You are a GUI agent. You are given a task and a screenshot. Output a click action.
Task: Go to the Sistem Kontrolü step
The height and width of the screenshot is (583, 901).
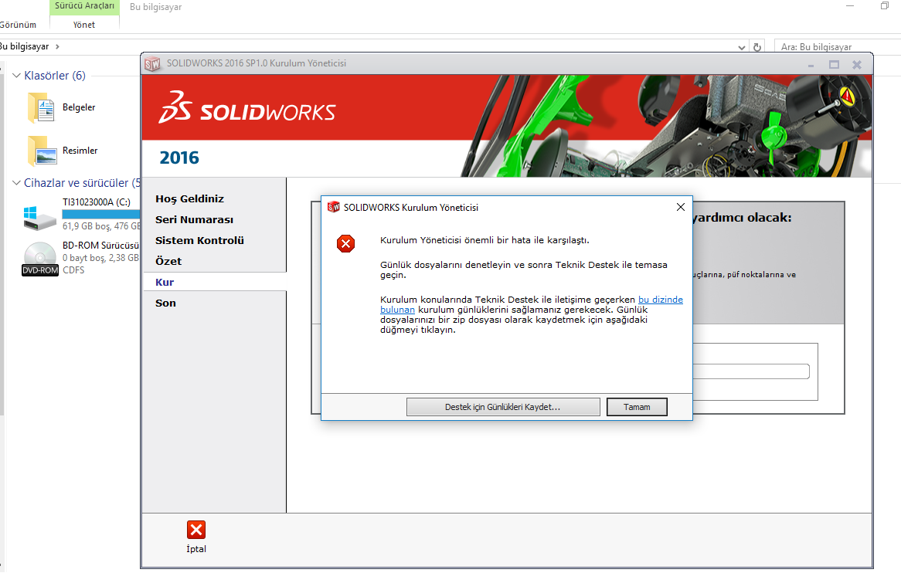point(199,240)
